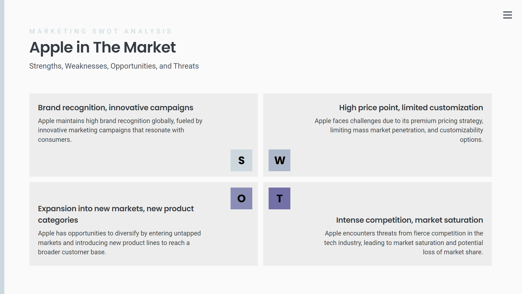Click the 'Apple in The Market' title

102,47
